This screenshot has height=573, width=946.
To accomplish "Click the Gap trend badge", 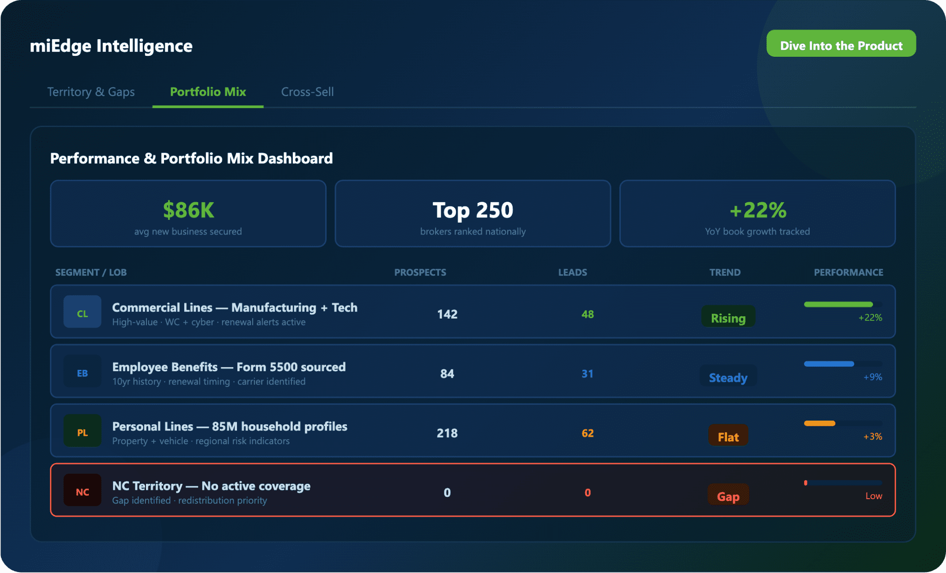I will (728, 495).
